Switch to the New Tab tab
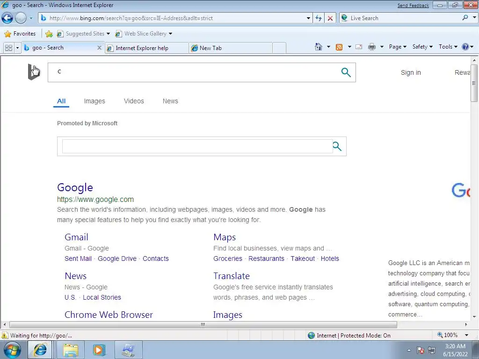The image size is (479, 359). 231,48
